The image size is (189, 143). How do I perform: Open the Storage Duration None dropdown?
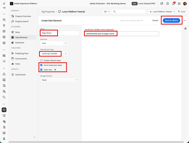60,80
